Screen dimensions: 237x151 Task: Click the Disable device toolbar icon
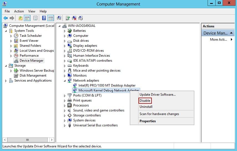pyautogui.click(x=80, y=18)
